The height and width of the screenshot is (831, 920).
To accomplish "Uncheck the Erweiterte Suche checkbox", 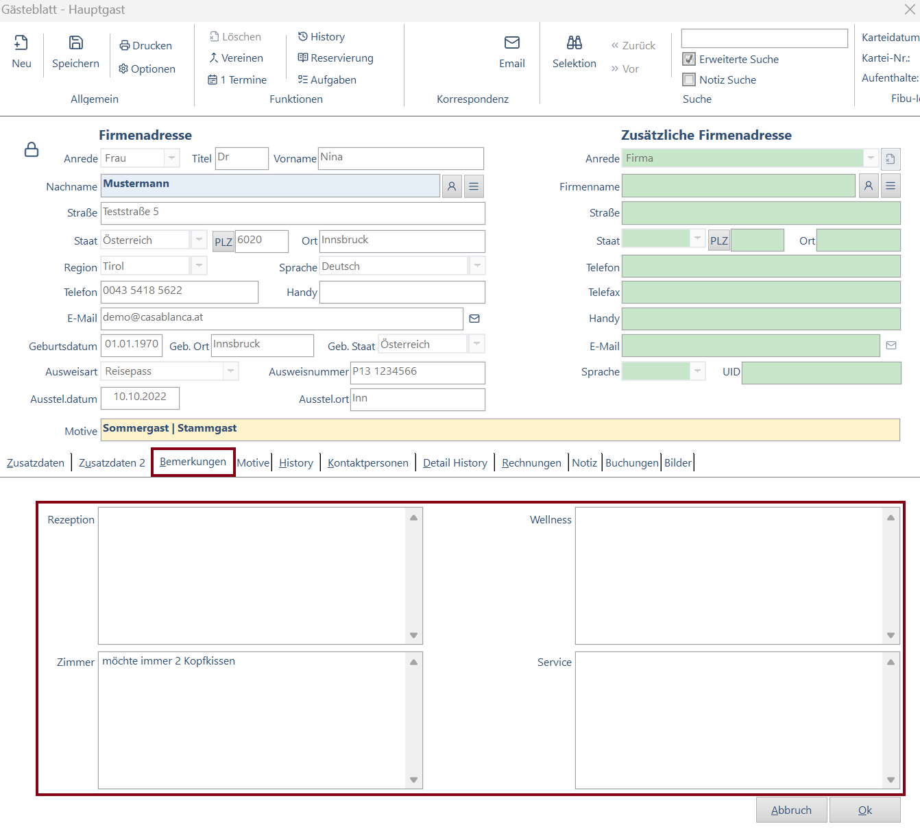I will click(689, 59).
